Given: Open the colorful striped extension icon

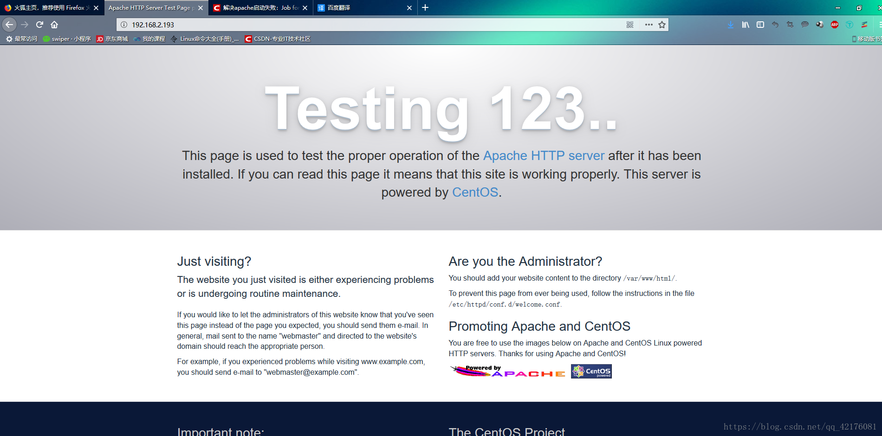Looking at the screenshot, I should pos(864,25).
